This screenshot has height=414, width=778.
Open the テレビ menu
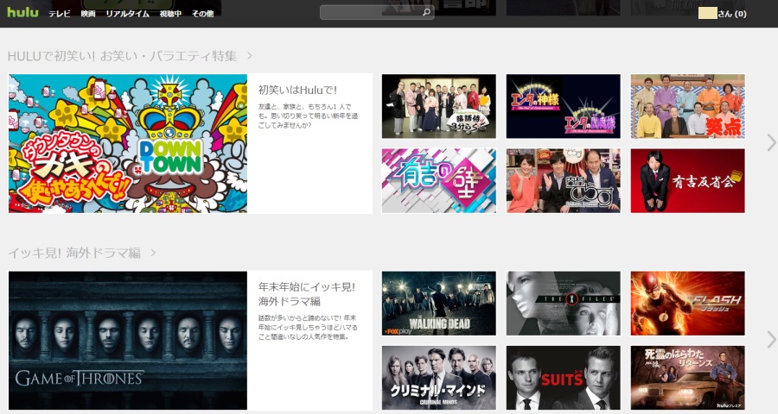[59, 14]
